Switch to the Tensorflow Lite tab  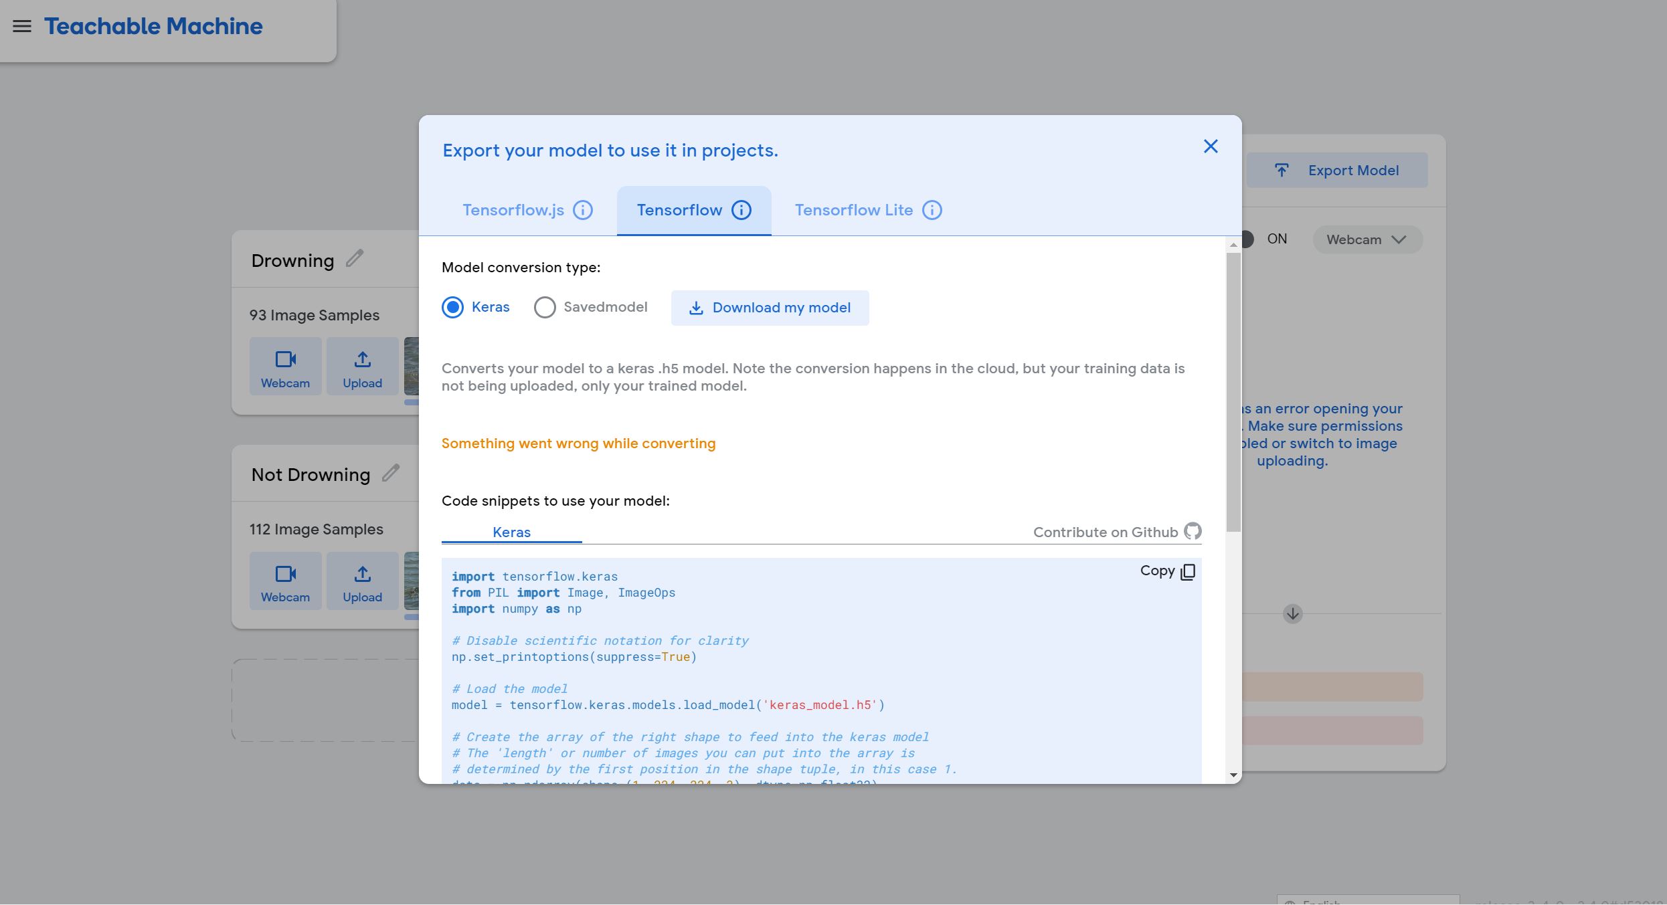[855, 209]
